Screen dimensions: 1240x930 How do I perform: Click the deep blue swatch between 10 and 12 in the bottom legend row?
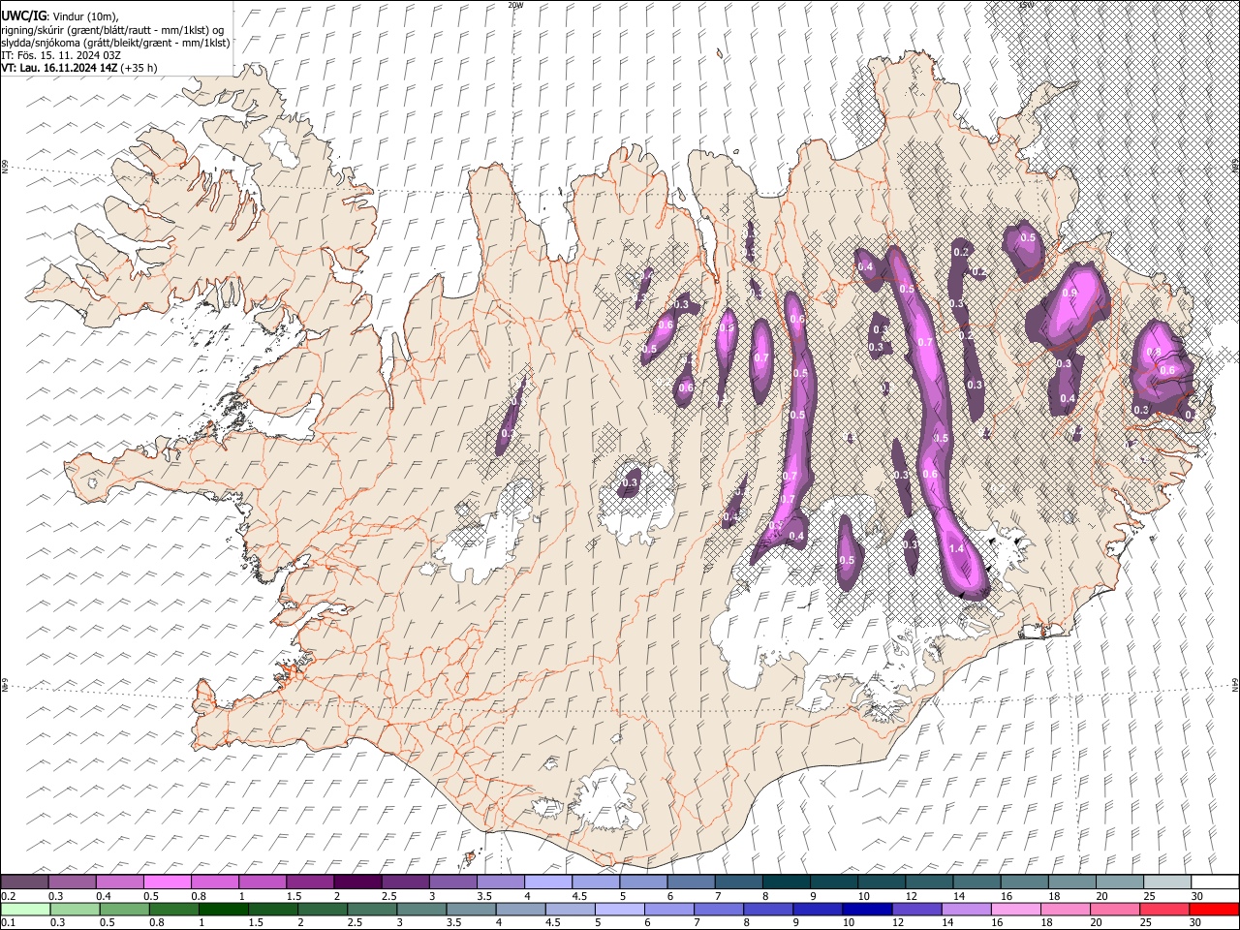[x=867, y=909]
